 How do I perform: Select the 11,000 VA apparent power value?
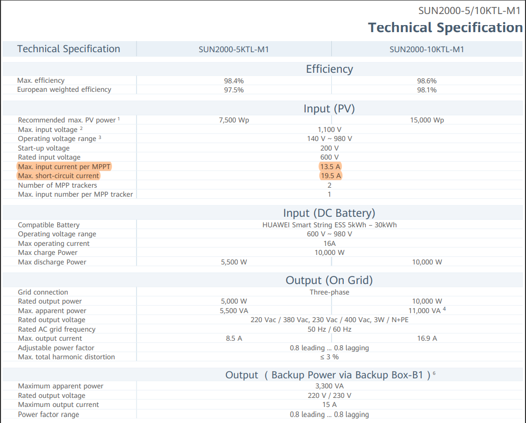pos(425,311)
